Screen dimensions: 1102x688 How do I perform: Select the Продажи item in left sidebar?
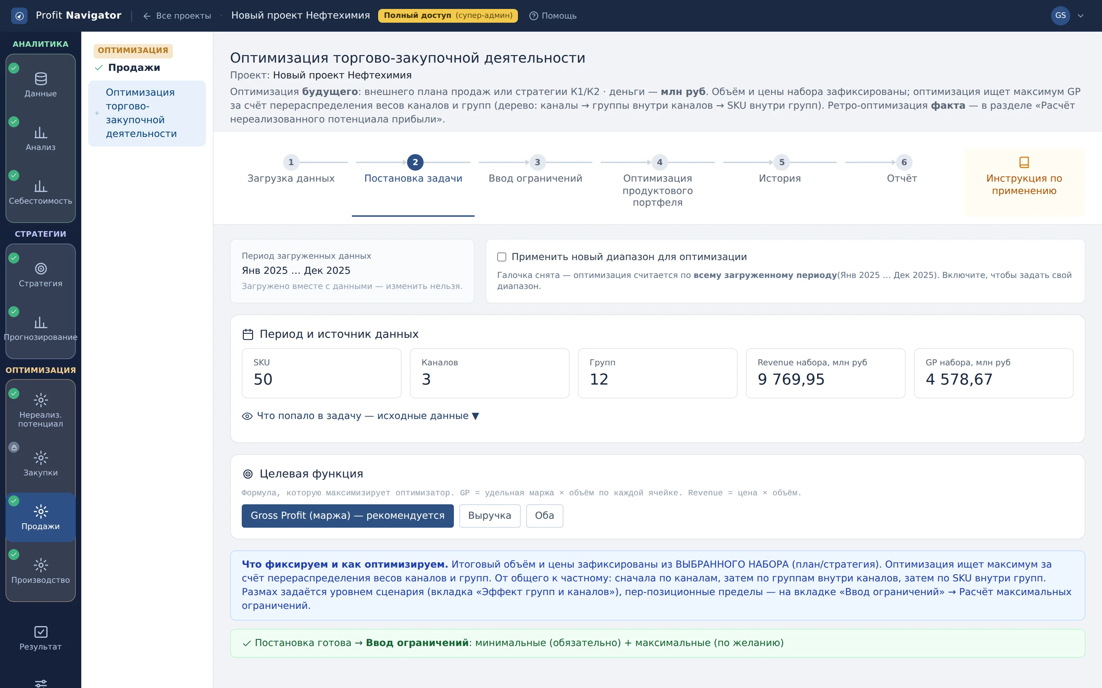41,517
